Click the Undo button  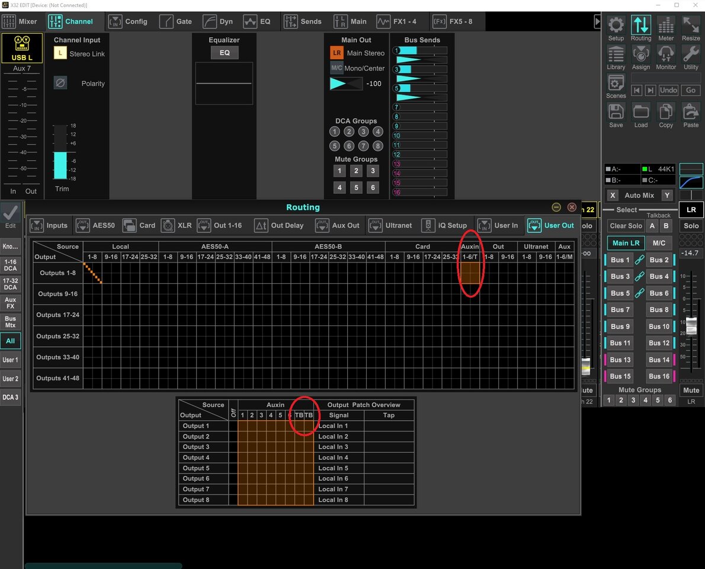click(668, 91)
